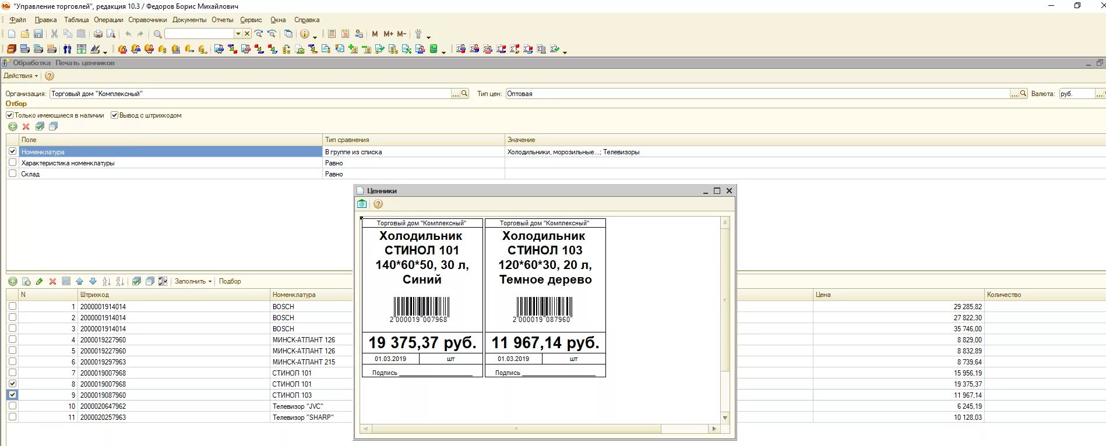Add filter row with green plus icon
The height and width of the screenshot is (446, 1106).
tap(13, 126)
